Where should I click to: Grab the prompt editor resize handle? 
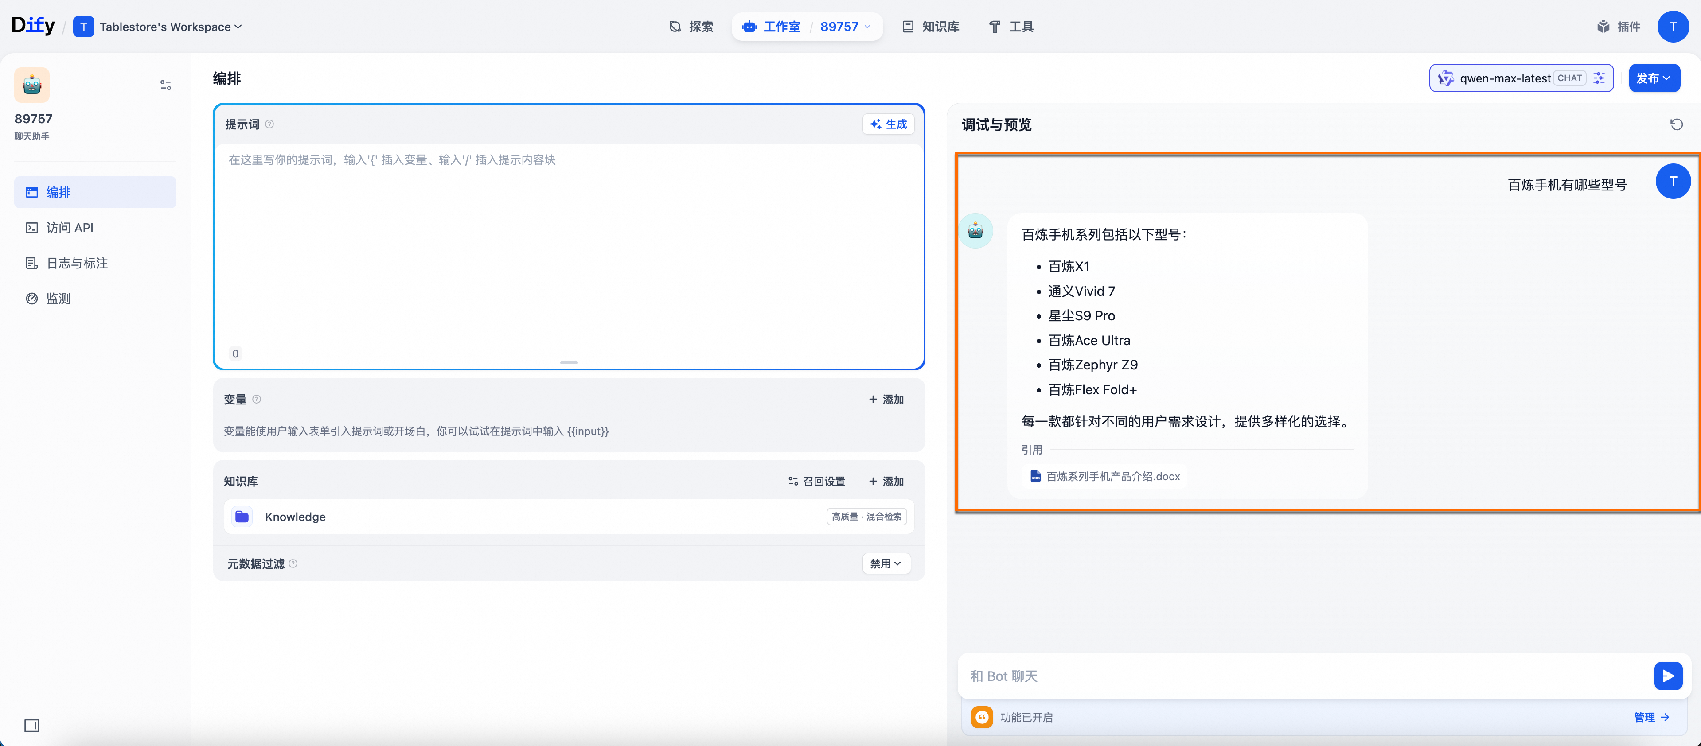pyautogui.click(x=569, y=363)
